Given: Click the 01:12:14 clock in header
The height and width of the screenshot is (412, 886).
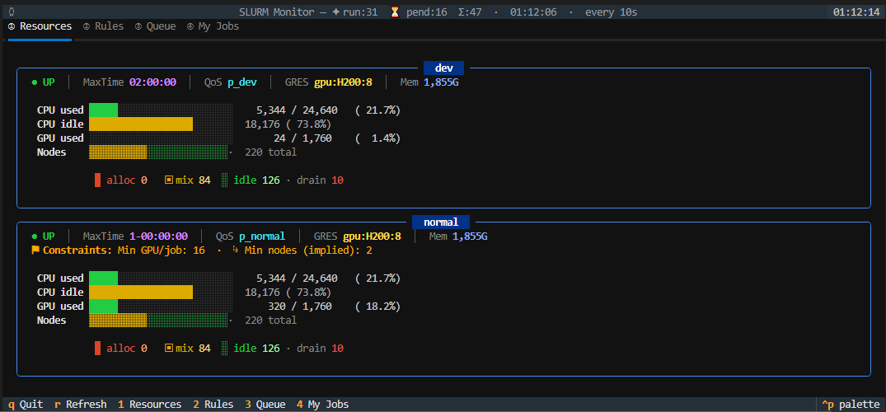Looking at the screenshot, I should (x=856, y=12).
